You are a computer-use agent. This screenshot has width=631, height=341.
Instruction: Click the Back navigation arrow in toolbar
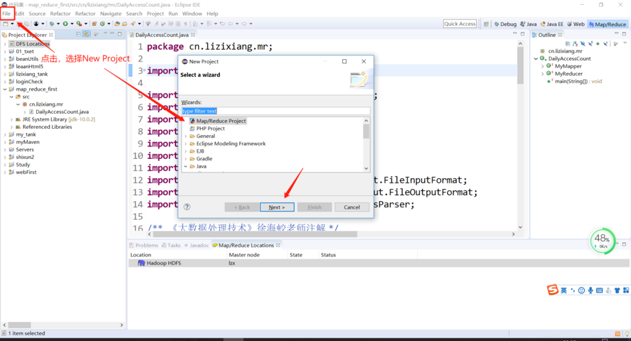click(230, 24)
